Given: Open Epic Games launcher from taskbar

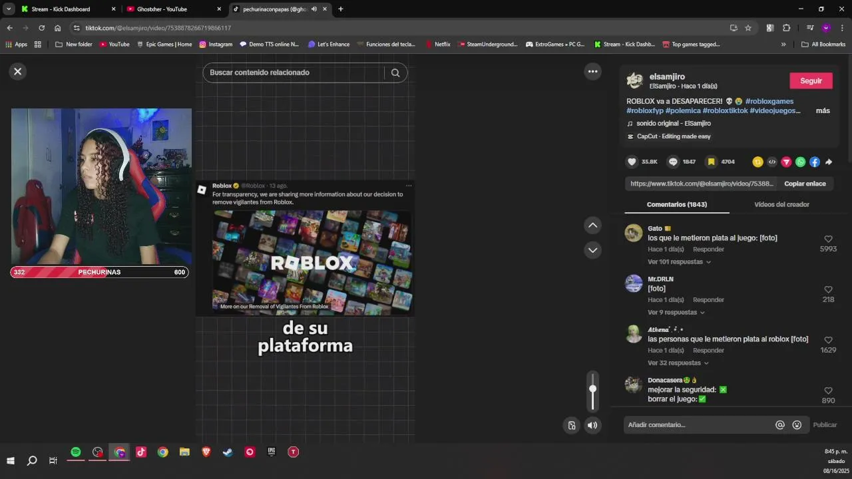Looking at the screenshot, I should click(272, 452).
